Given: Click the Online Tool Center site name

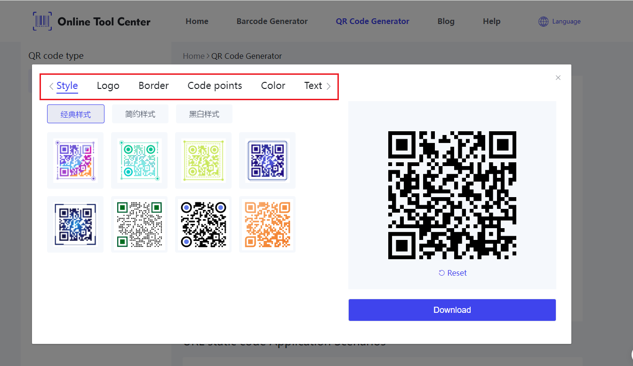Looking at the screenshot, I should (x=104, y=22).
